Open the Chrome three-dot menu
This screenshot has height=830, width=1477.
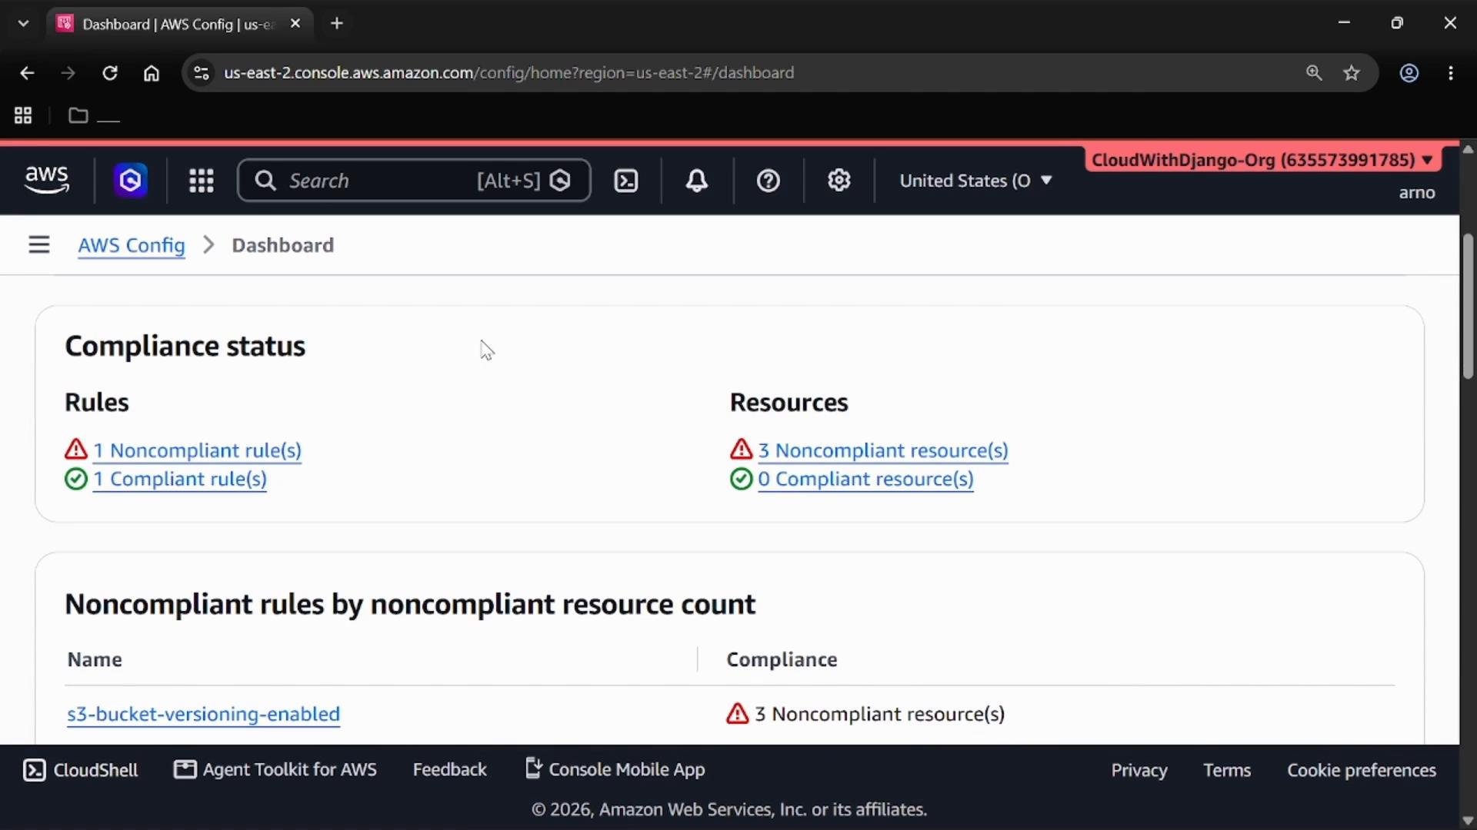pos(1451,73)
